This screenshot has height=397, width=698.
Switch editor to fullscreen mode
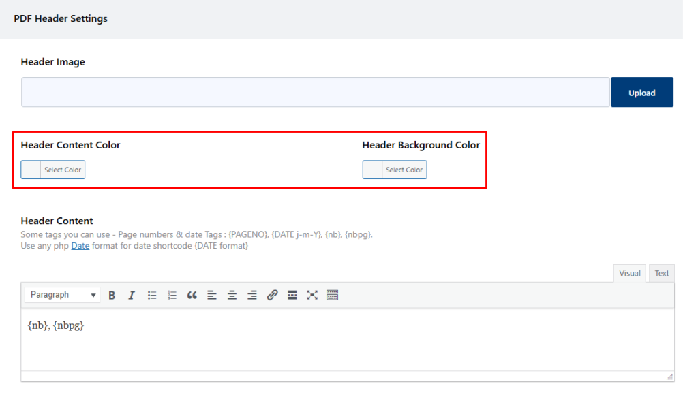312,295
